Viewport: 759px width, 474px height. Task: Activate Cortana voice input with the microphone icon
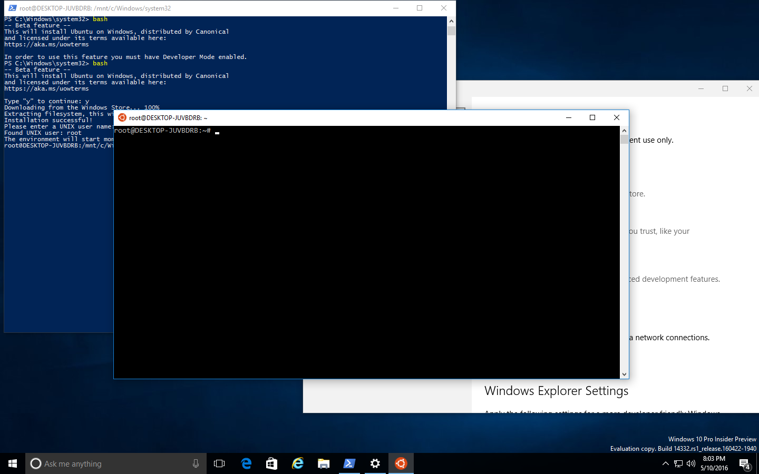[x=196, y=463]
